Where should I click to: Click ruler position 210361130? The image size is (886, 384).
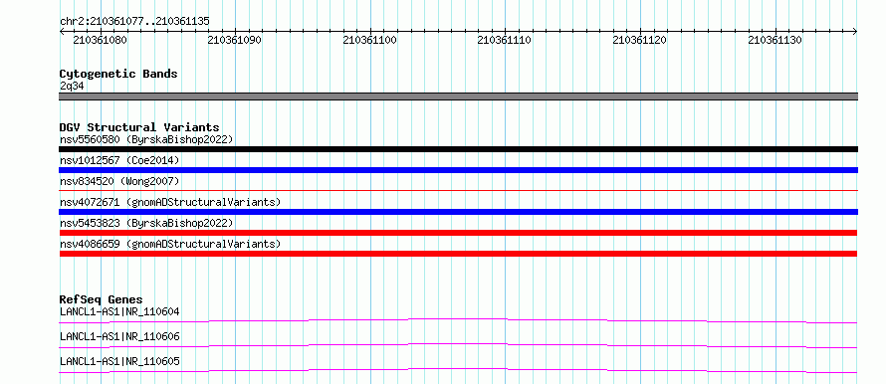coord(775,41)
